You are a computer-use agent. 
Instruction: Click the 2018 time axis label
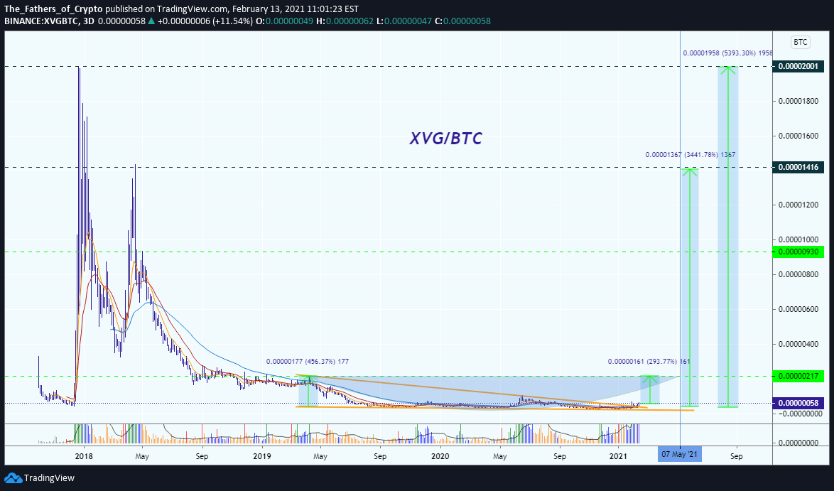(x=84, y=456)
